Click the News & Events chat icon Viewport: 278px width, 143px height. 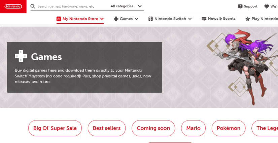pyautogui.click(x=204, y=19)
